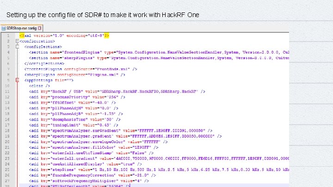The width and height of the screenshot is (333, 187).
Task: Click the waterfall.gradient line
Action: pyautogui.click(x=159, y=158)
